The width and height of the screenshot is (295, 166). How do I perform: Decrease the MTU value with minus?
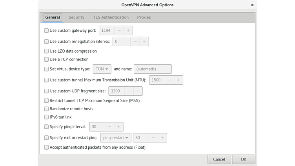click(x=169, y=80)
